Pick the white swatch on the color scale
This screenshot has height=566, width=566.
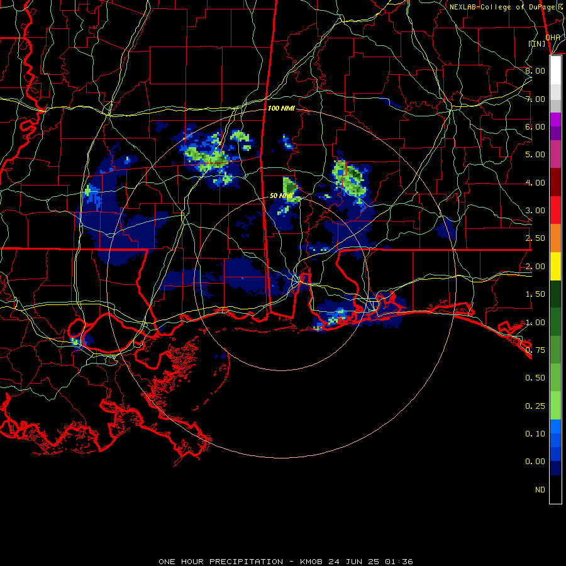coord(555,70)
